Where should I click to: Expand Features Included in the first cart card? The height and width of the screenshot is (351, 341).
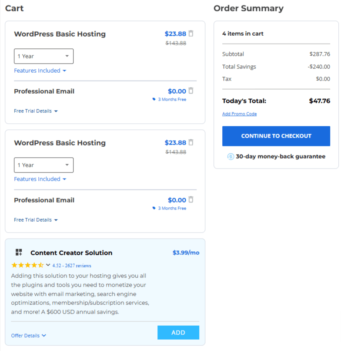(x=40, y=71)
